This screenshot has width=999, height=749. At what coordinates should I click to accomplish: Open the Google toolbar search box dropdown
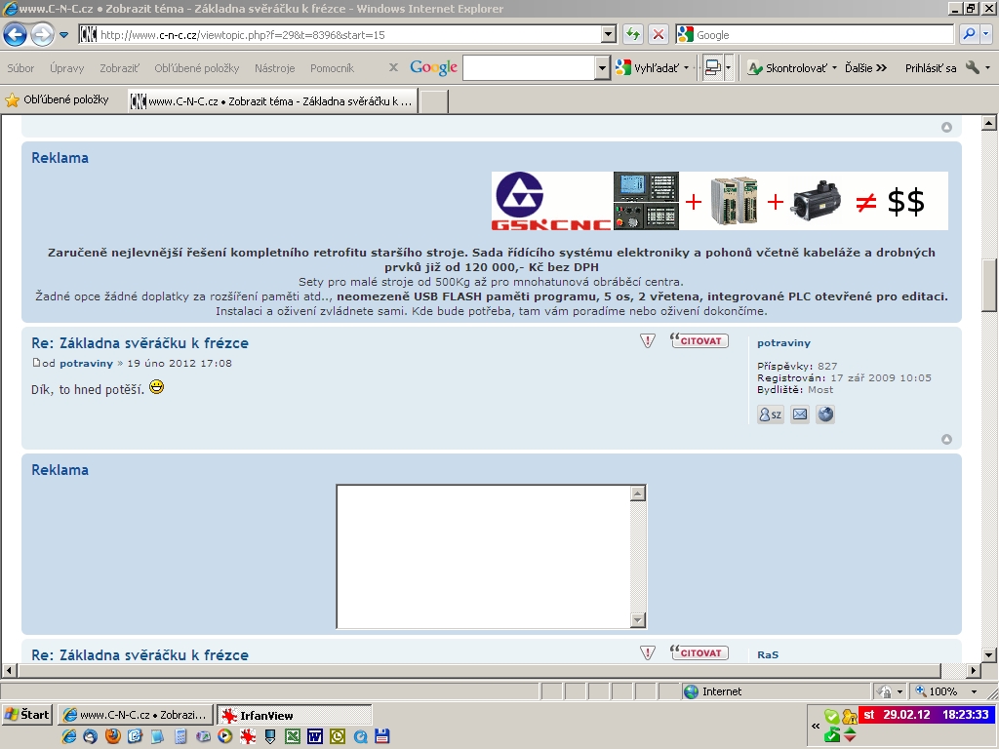tap(602, 68)
